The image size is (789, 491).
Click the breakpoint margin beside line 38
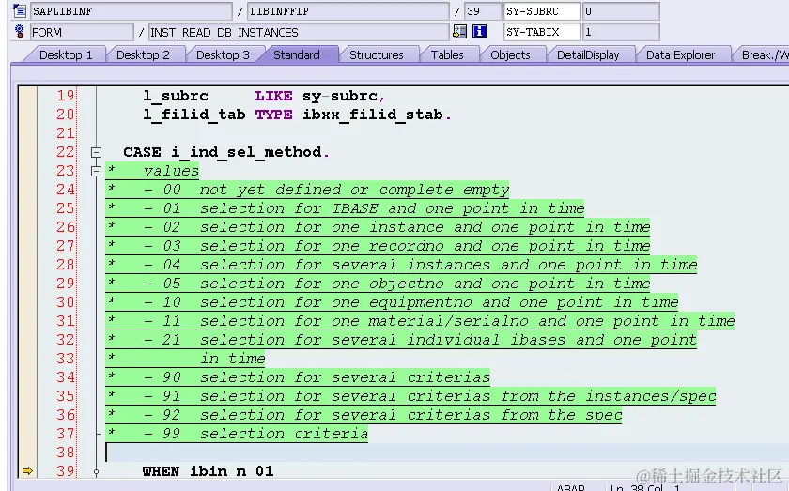(x=27, y=453)
